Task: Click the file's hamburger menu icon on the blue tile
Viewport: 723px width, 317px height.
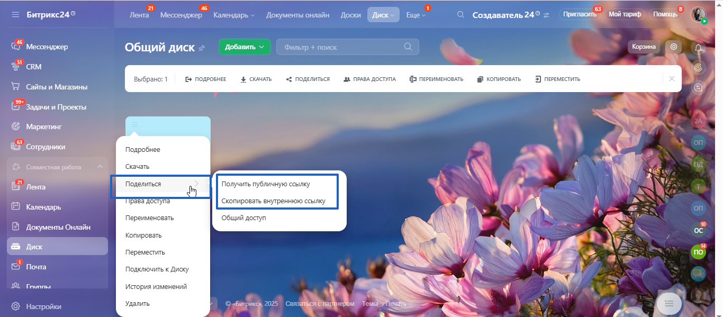Action: click(x=134, y=124)
